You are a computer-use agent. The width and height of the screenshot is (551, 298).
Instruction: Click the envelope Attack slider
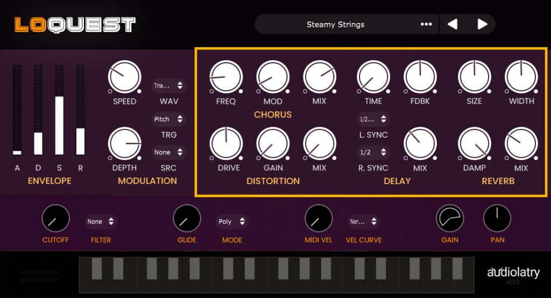tap(17, 110)
